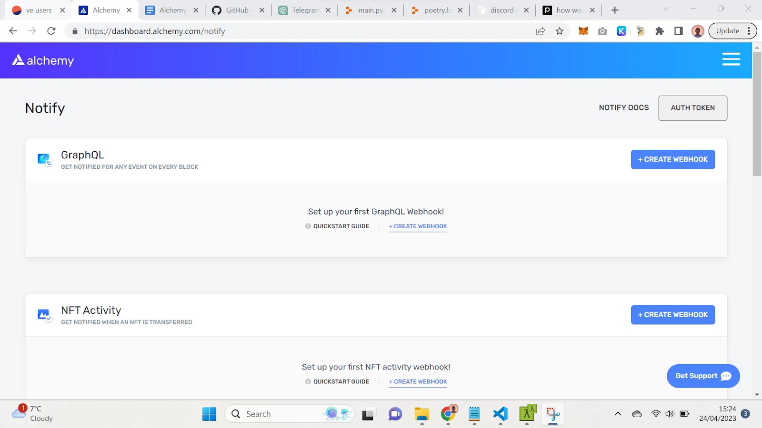Open the clock and date showing 24/04/2023

pos(718,414)
